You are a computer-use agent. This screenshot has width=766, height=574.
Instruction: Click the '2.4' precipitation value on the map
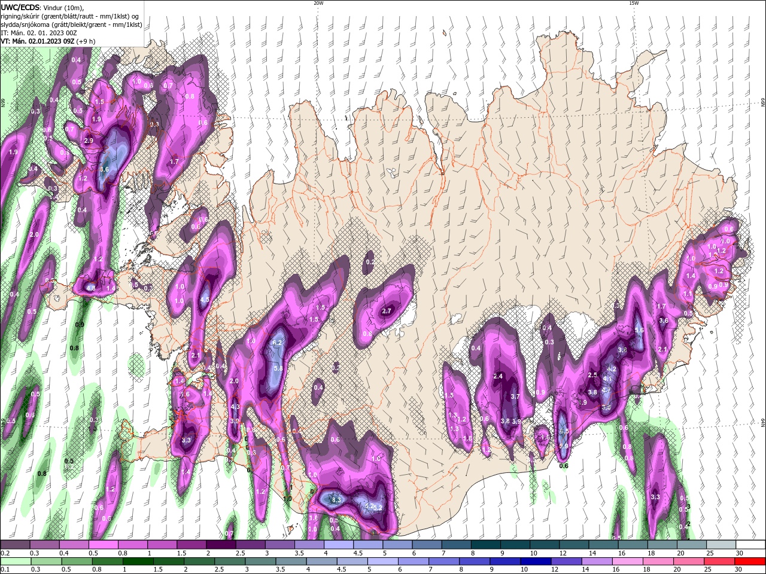498,376
